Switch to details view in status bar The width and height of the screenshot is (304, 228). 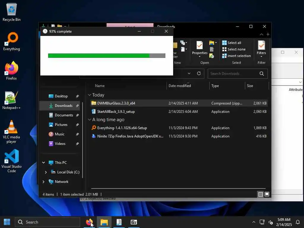click(260, 194)
